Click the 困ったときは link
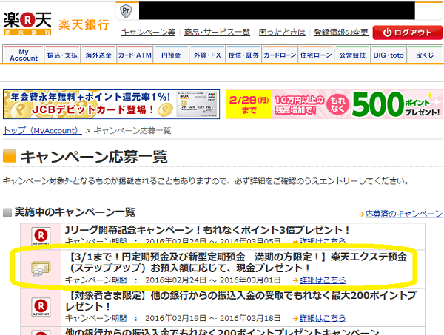Screen dimensions: 444x335 point(282,33)
